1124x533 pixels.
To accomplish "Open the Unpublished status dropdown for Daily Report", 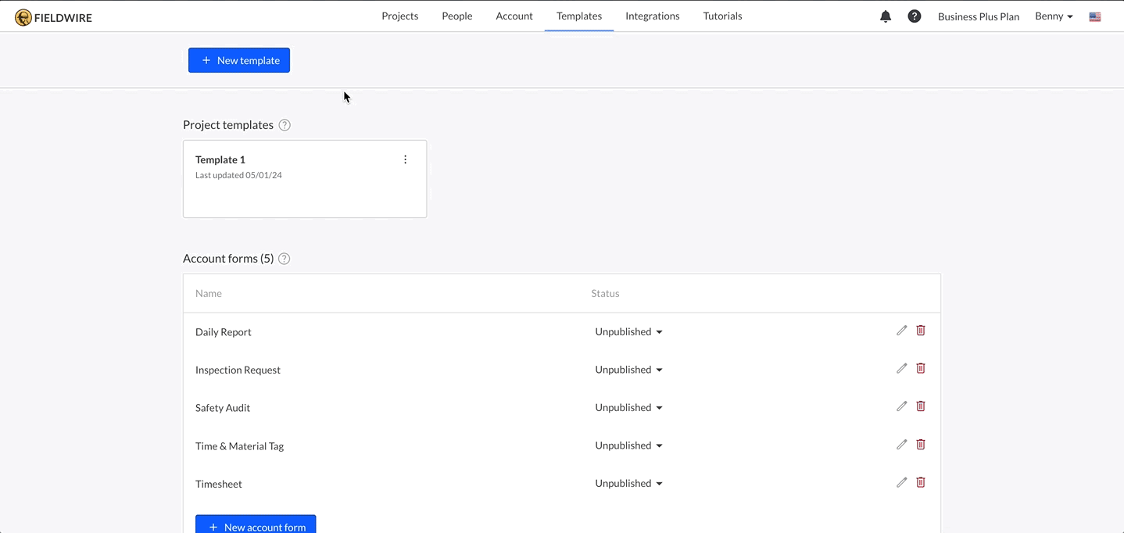I will click(x=628, y=331).
